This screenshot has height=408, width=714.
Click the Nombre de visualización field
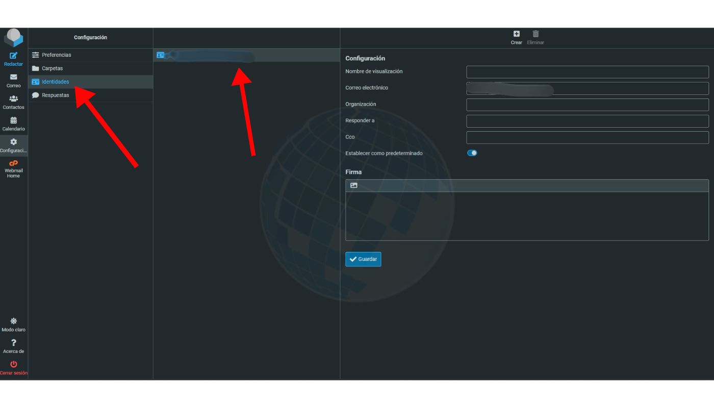pyautogui.click(x=587, y=72)
